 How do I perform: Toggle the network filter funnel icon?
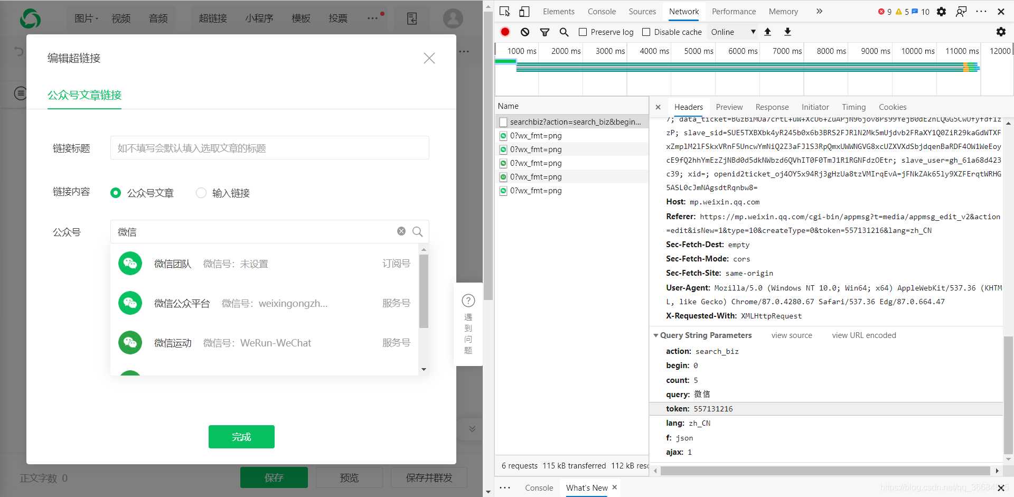click(x=544, y=32)
